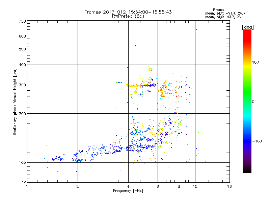The height and width of the screenshot is (203, 270).
Task: Click the x-axis tick label '4'
Action: [128, 186]
